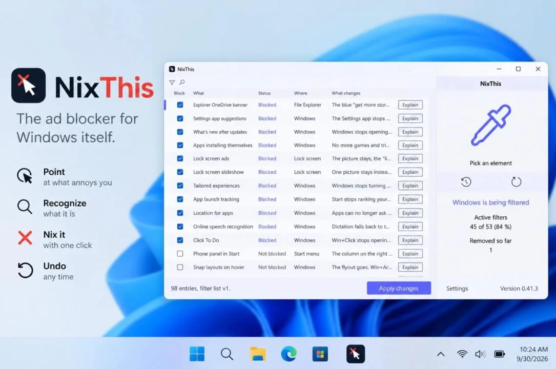This screenshot has width=556, height=369.
Task: Uncheck Location for apps block
Action: pyautogui.click(x=180, y=213)
